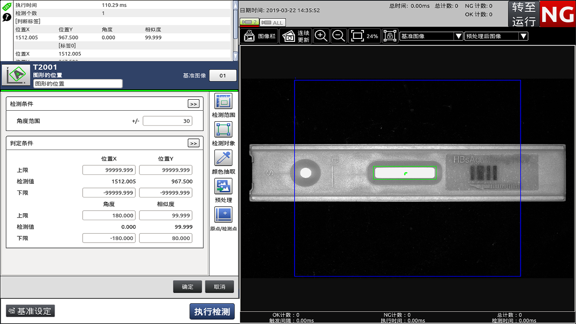Click the 执行时间 row in results

(x=122, y=5)
